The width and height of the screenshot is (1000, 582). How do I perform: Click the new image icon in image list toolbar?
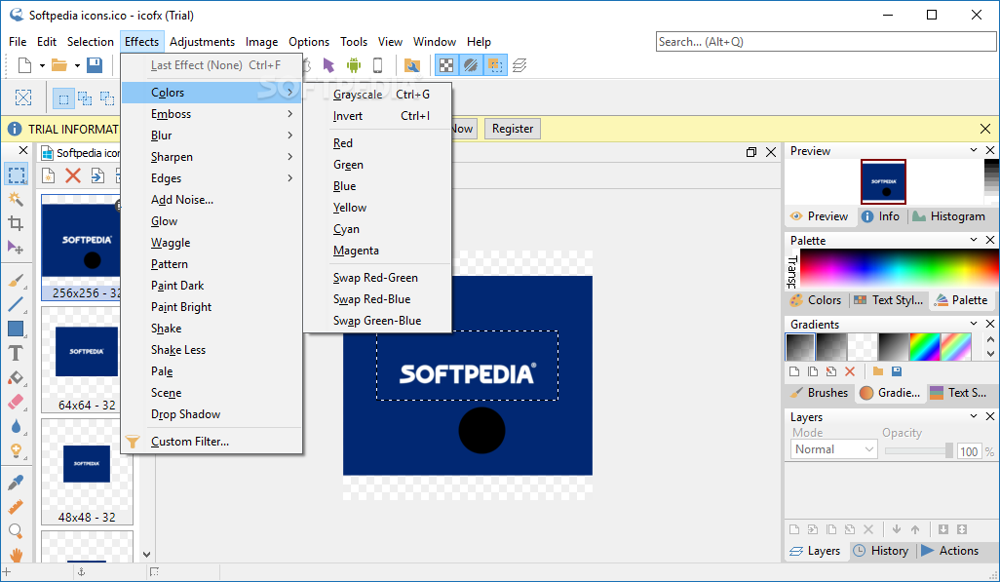click(49, 175)
